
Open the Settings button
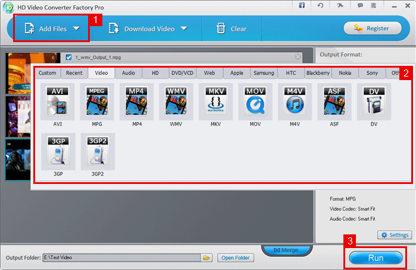click(x=394, y=235)
